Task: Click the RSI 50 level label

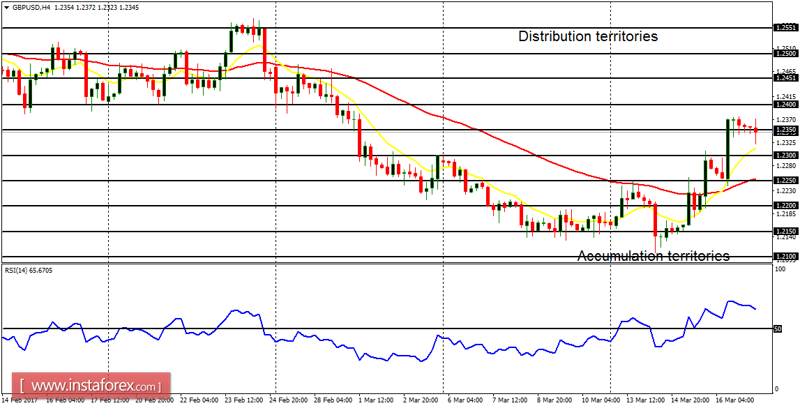Action: [778, 329]
